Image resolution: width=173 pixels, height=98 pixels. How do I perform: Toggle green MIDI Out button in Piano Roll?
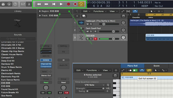(135, 70)
